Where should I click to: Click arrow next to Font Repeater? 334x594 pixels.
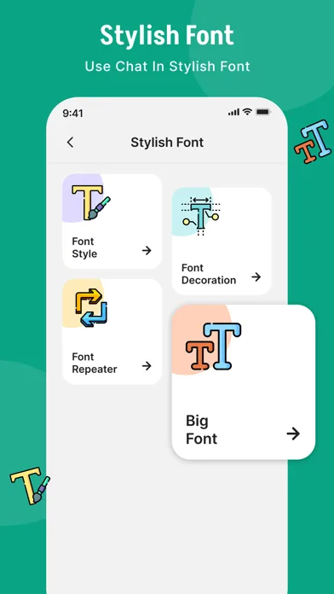click(x=147, y=365)
